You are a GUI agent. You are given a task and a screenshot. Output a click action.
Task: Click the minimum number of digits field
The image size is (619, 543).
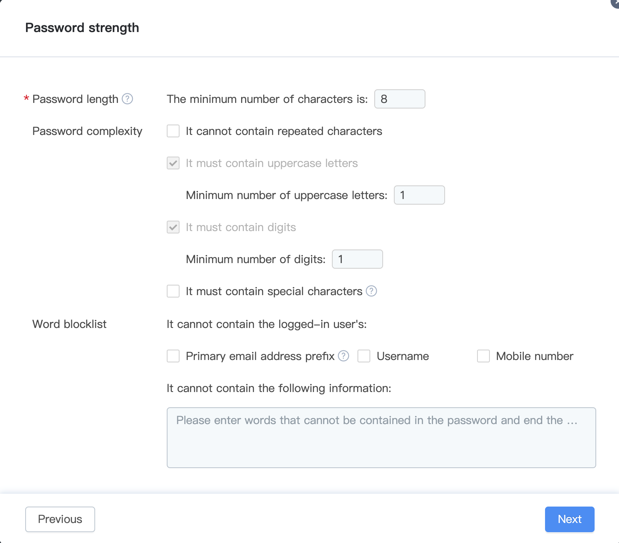click(357, 259)
